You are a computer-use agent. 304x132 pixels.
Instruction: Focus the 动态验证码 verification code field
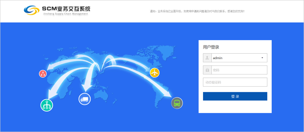point(235,82)
